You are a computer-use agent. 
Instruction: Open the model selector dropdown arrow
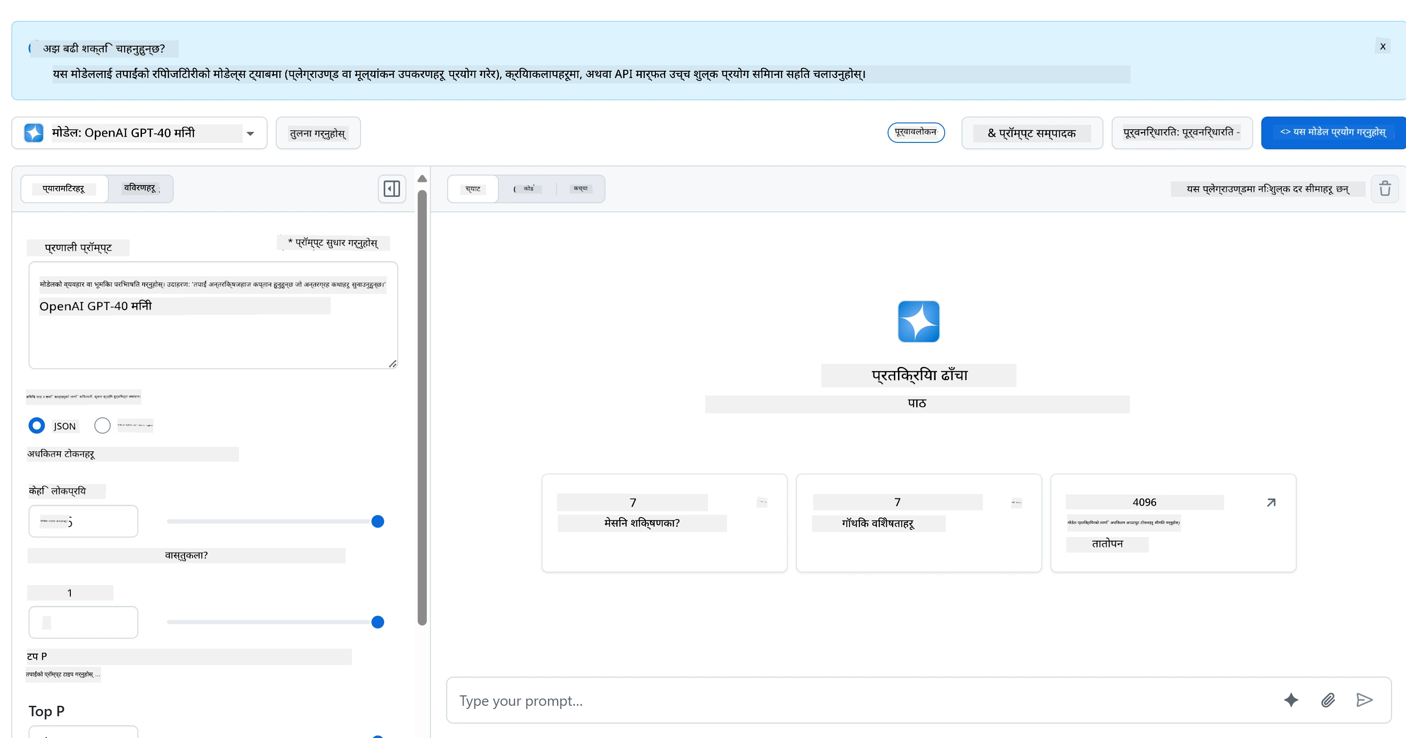pyautogui.click(x=250, y=133)
